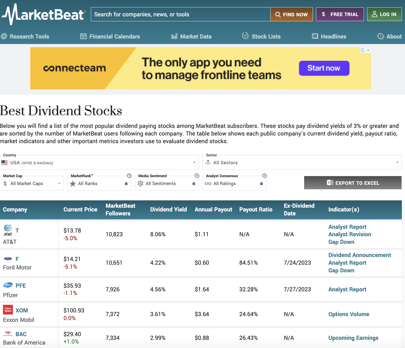Click the AT&T company logo

8,230
